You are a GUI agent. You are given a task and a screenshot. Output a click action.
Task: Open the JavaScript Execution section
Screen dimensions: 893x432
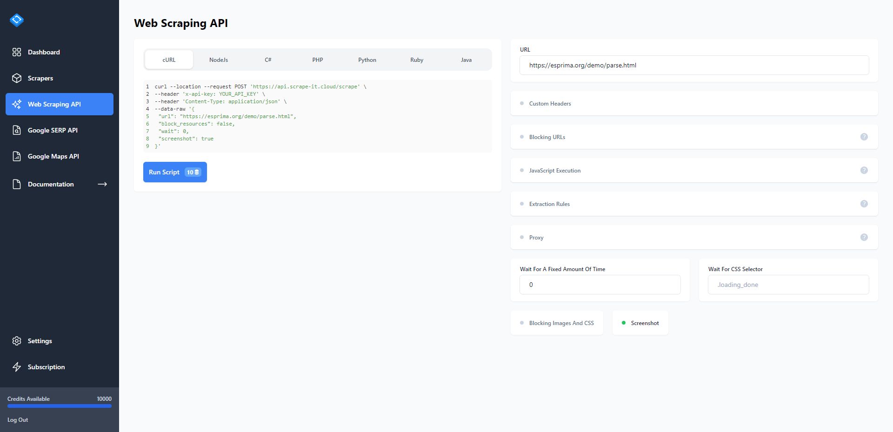click(554, 170)
